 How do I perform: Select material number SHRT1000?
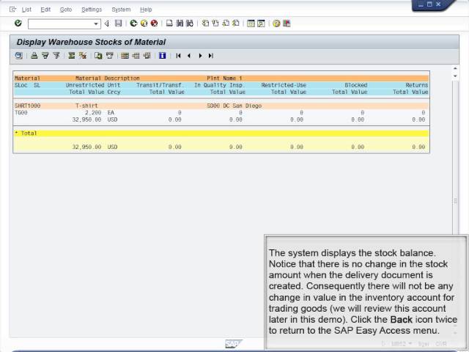tap(27, 106)
